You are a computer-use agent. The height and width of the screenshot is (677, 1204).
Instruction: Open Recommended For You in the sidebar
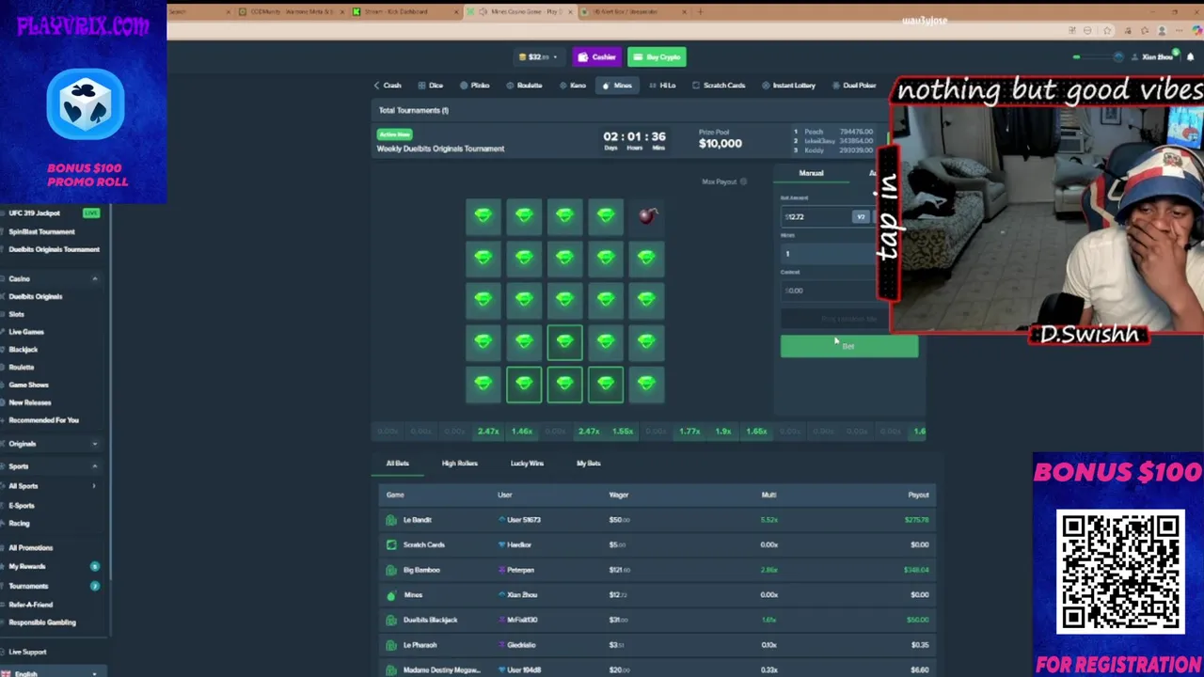click(43, 420)
